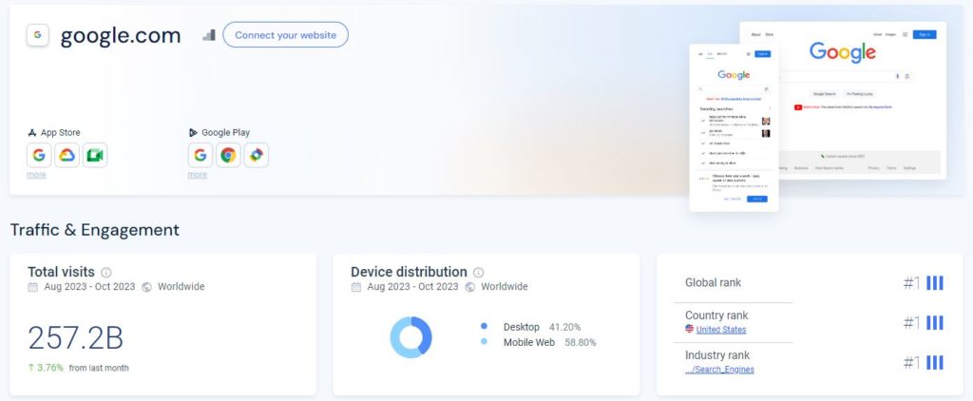Viewport: 973px width, 401px height.
Task: Click the traffic bars icon next to google.com
Action: pyautogui.click(x=209, y=35)
